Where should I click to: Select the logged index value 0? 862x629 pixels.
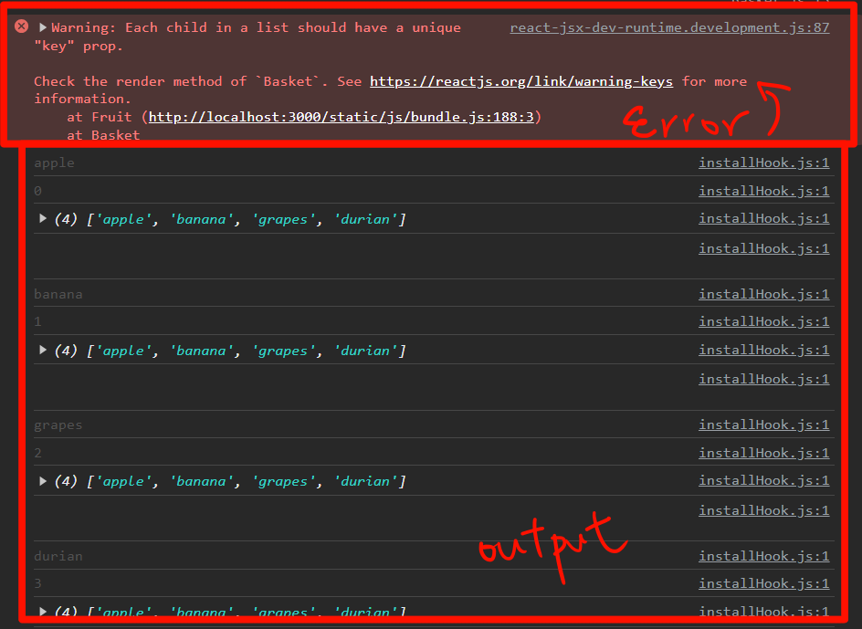[x=37, y=191]
